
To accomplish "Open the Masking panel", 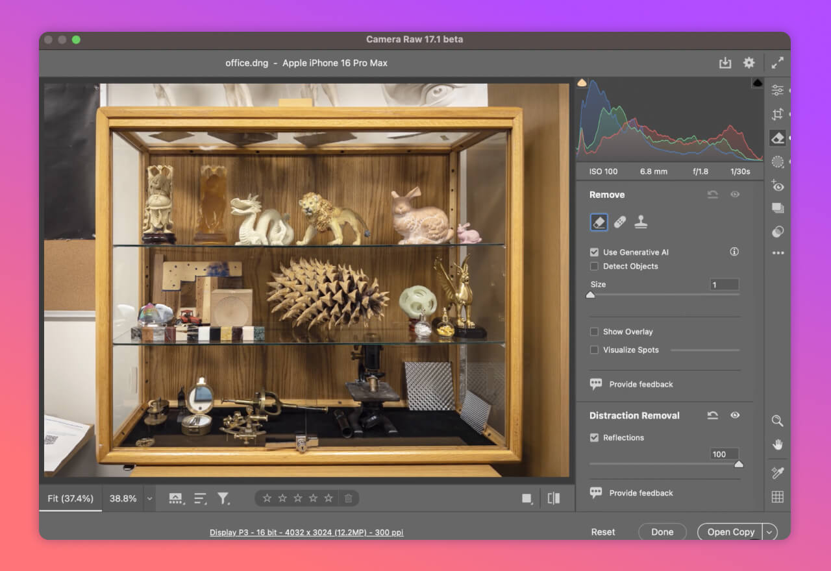I will pyautogui.click(x=777, y=162).
